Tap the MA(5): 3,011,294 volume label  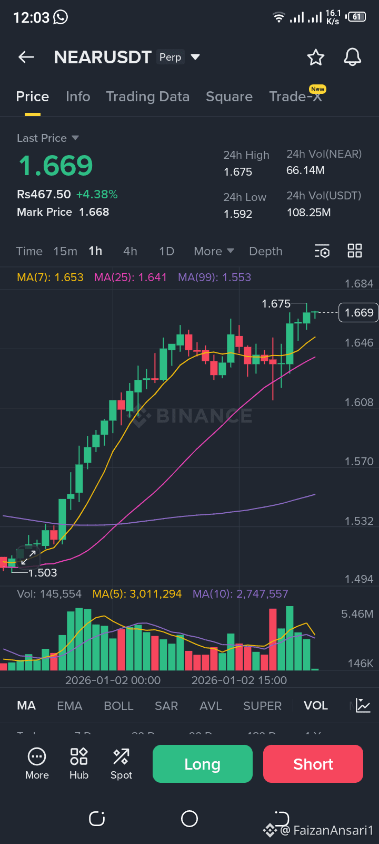click(137, 594)
